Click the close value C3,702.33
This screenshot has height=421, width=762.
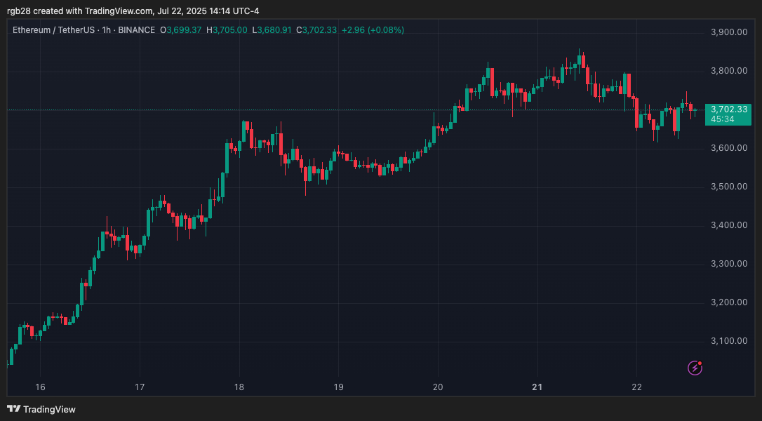[x=316, y=30]
